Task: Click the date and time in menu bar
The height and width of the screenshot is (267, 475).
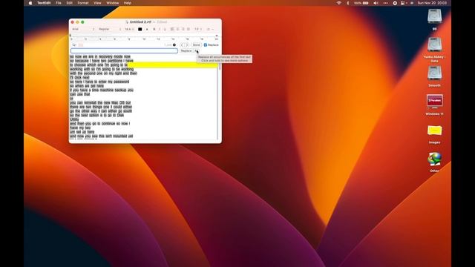Action: [432, 3]
